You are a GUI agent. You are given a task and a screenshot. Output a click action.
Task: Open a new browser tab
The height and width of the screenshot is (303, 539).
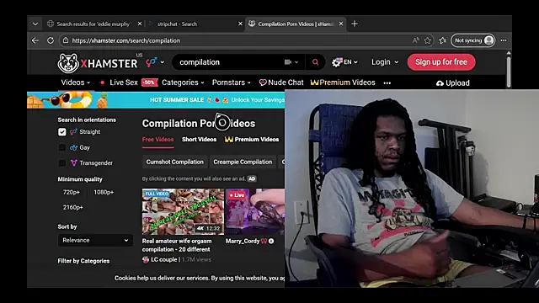pyautogui.click(x=355, y=24)
